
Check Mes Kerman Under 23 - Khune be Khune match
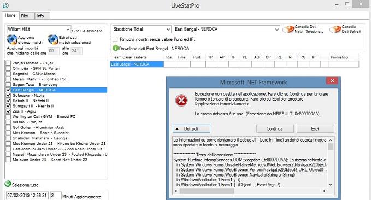[x=8, y=143]
